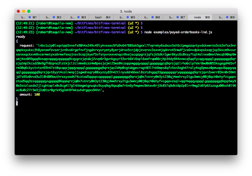Click the timestamp (12:49:22)
This screenshot has height=176, width=252.
click(25, 28)
